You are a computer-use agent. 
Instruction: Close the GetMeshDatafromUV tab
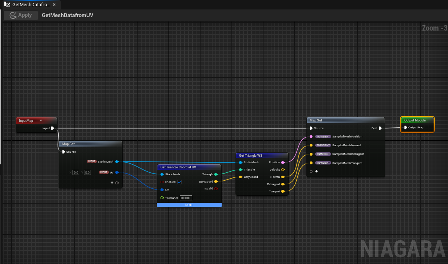pyautogui.click(x=54, y=5)
